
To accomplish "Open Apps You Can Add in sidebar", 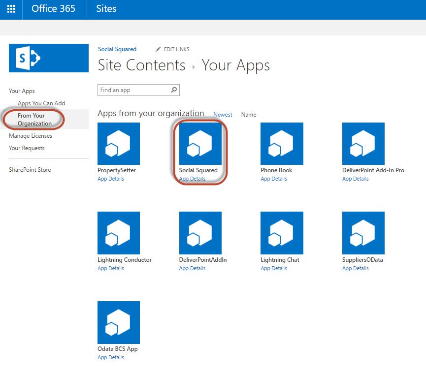I will pos(41,103).
